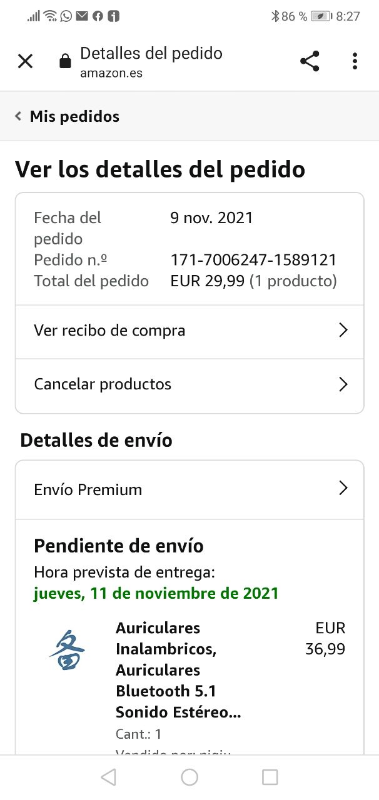Screen dimensions: 379x800
Task: Open the Auriculares Inalambricos product title
Action: click(178, 670)
